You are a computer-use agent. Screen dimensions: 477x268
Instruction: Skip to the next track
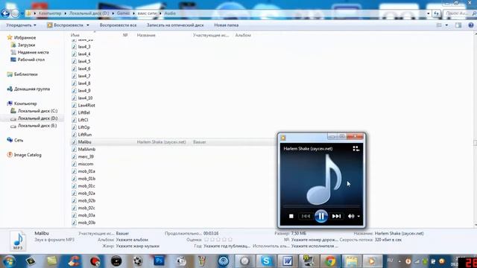336,216
